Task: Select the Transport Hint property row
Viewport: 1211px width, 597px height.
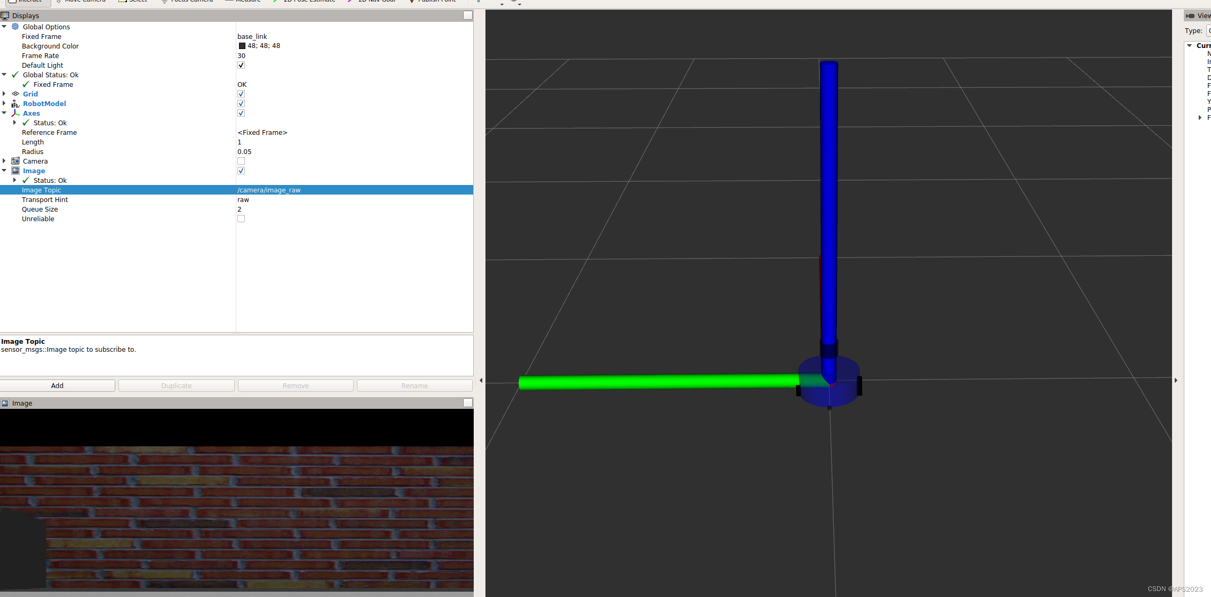Action: tap(45, 199)
